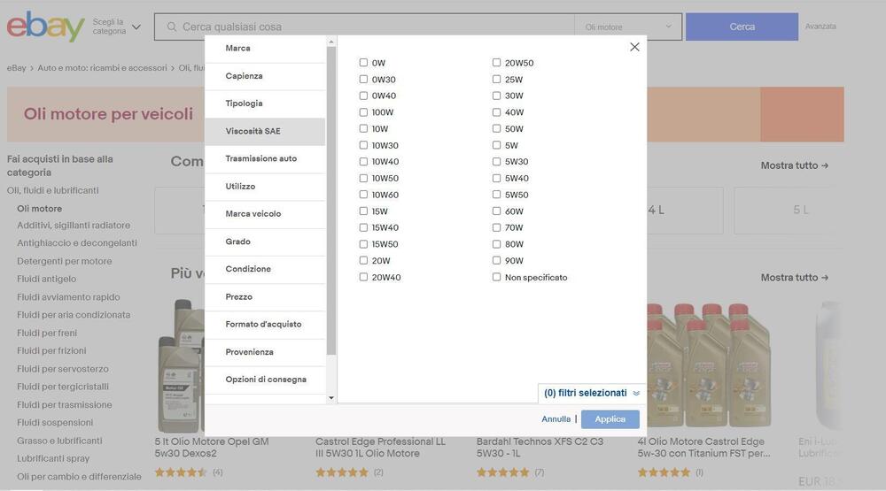Viewport: 886px width, 491px height.
Task: Click the blue Cerca button
Action: [742, 27]
